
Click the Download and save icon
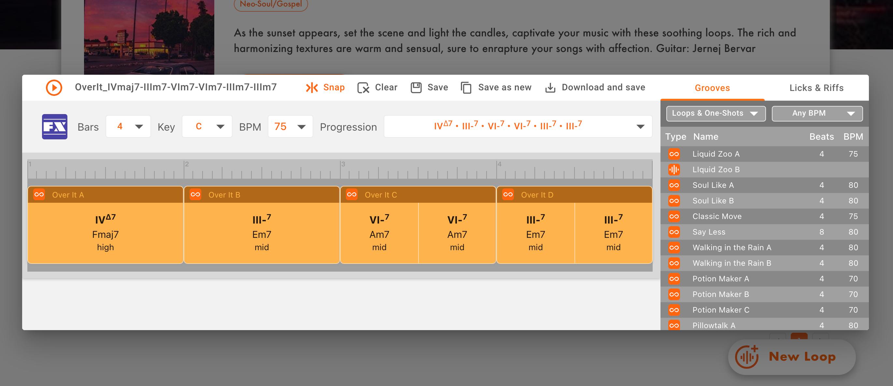[x=550, y=87]
